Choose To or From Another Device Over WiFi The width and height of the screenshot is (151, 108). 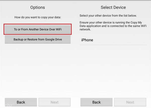click(x=38, y=29)
